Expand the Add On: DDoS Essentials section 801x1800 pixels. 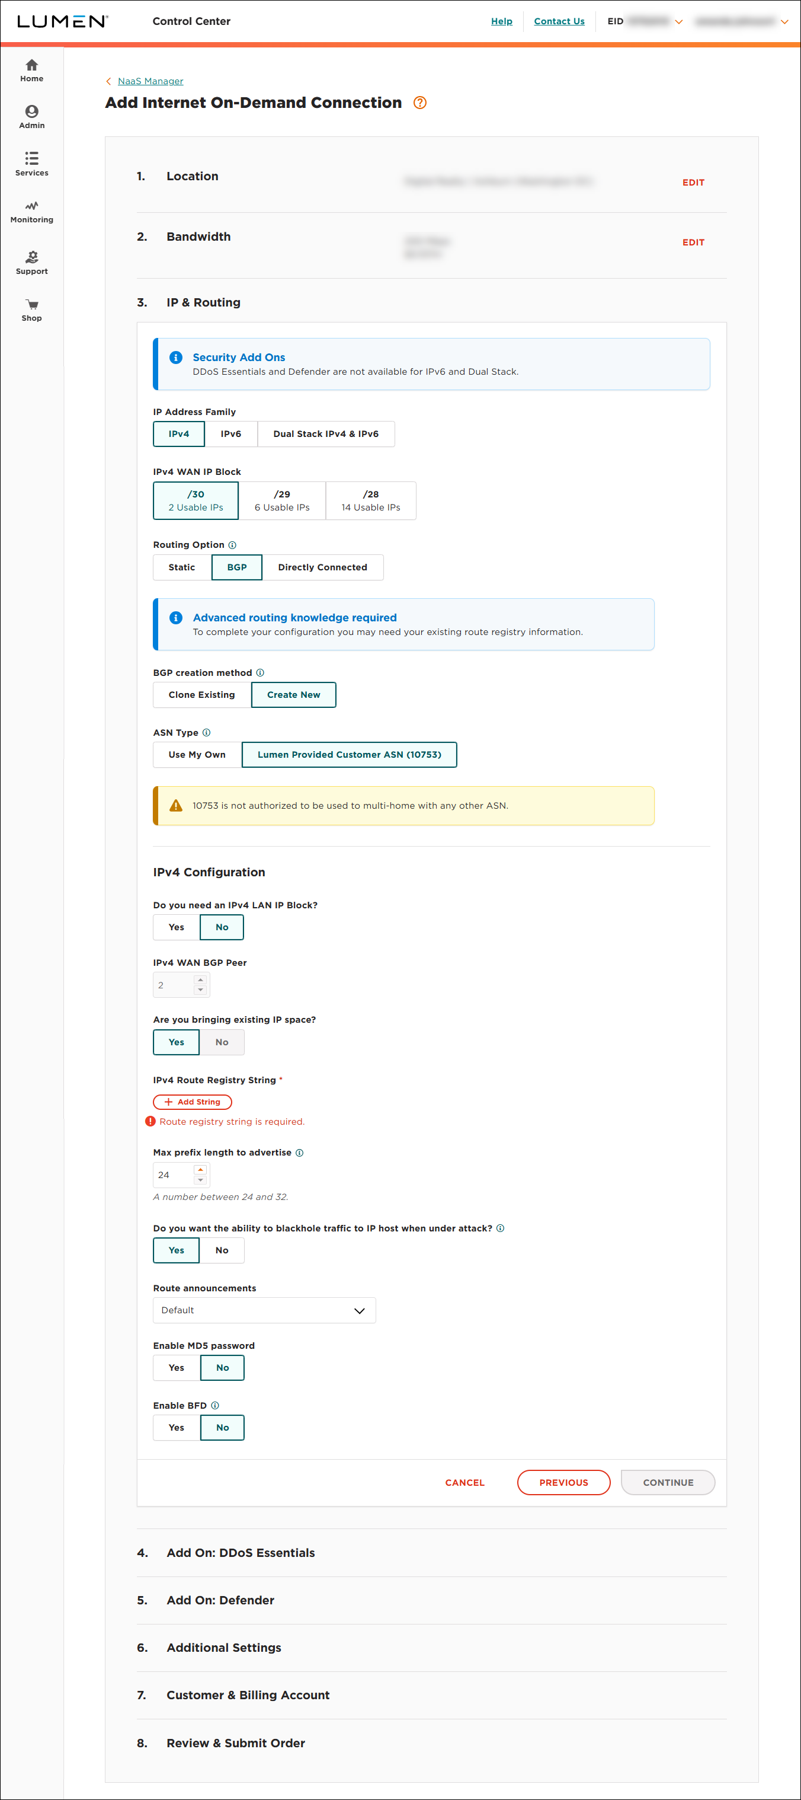pyautogui.click(x=241, y=1553)
